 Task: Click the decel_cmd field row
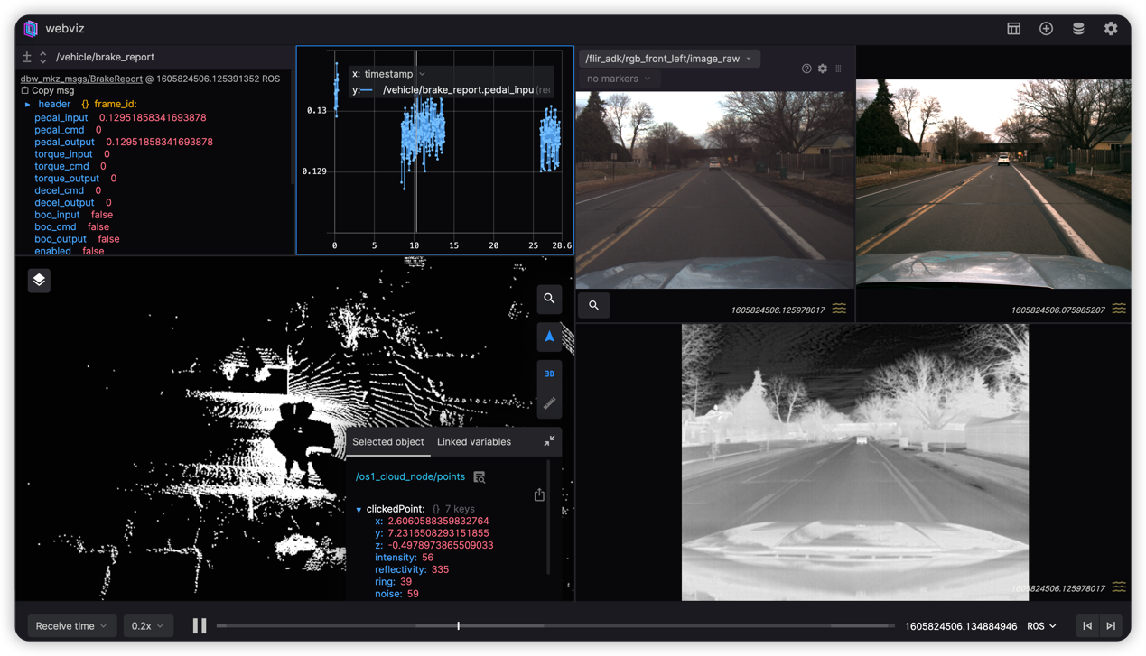point(68,190)
